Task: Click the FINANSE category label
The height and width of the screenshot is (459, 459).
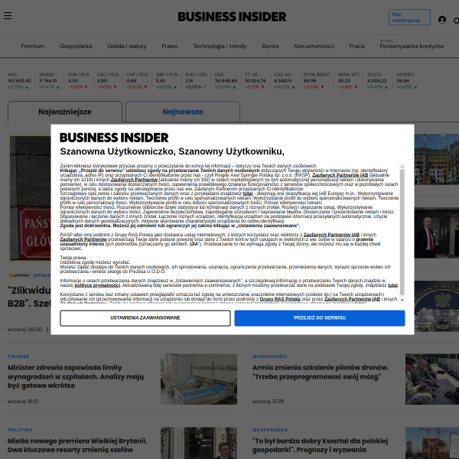Action: coord(18,356)
